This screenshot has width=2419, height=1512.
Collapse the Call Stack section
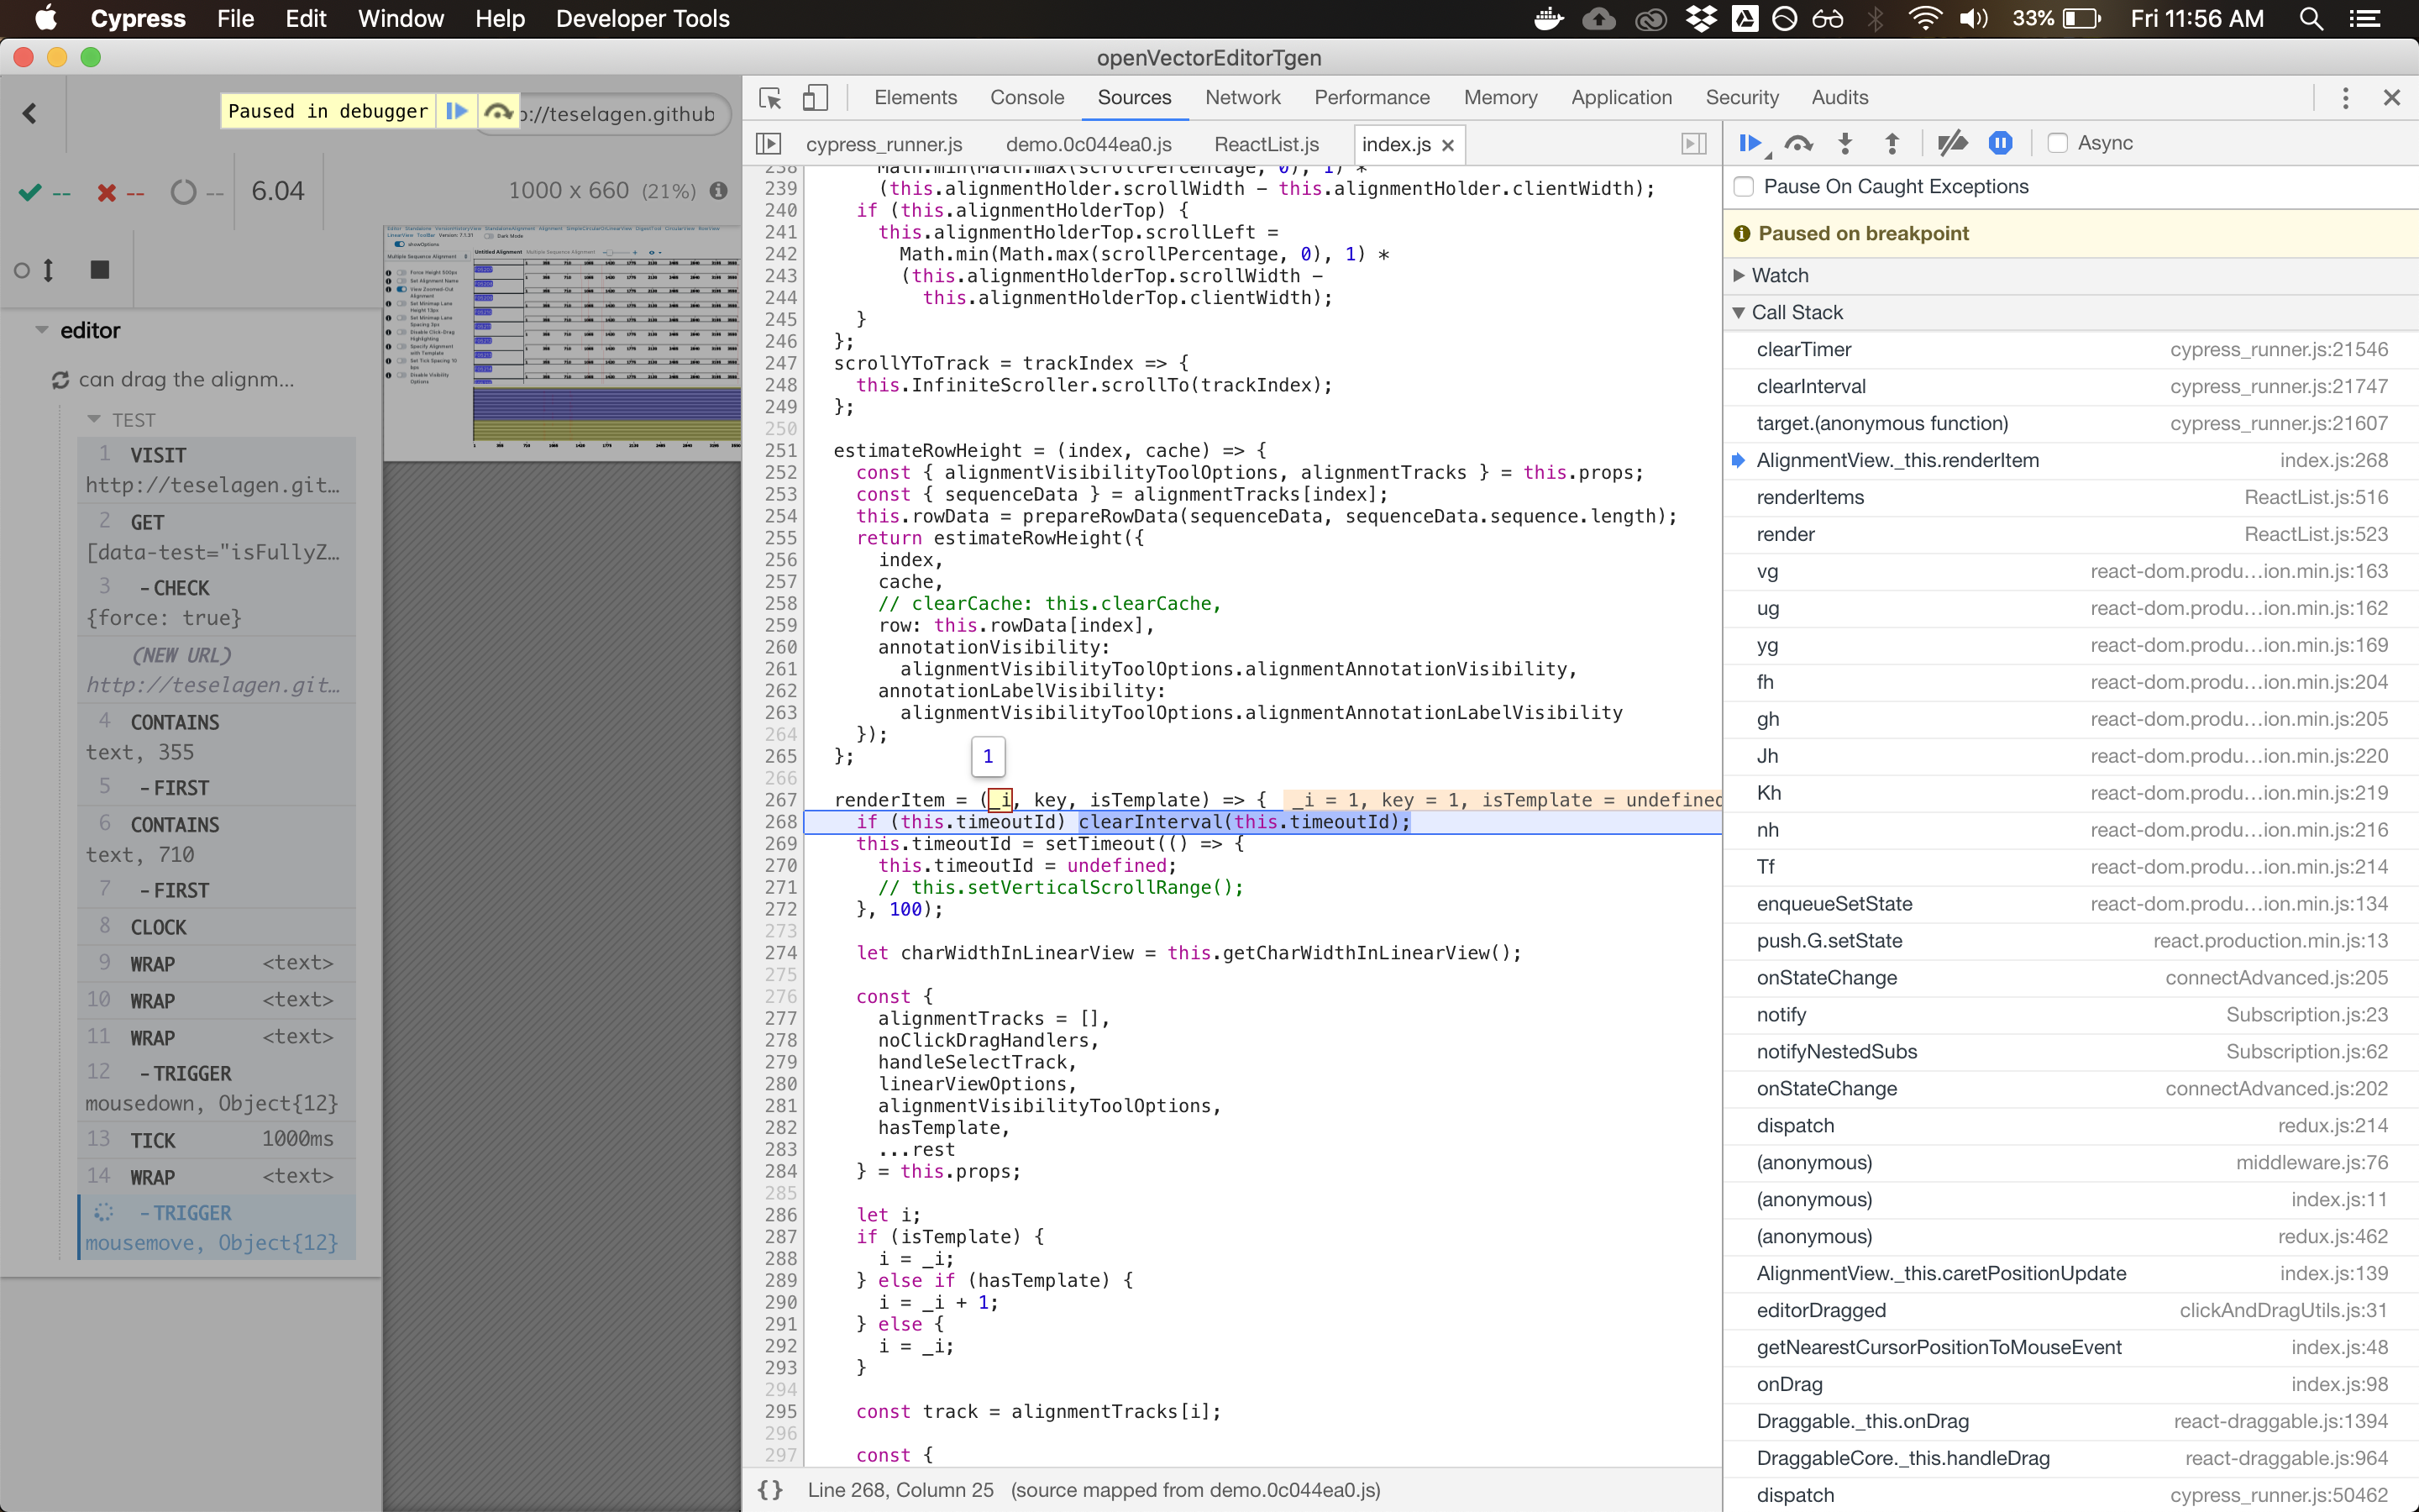[x=1739, y=312]
